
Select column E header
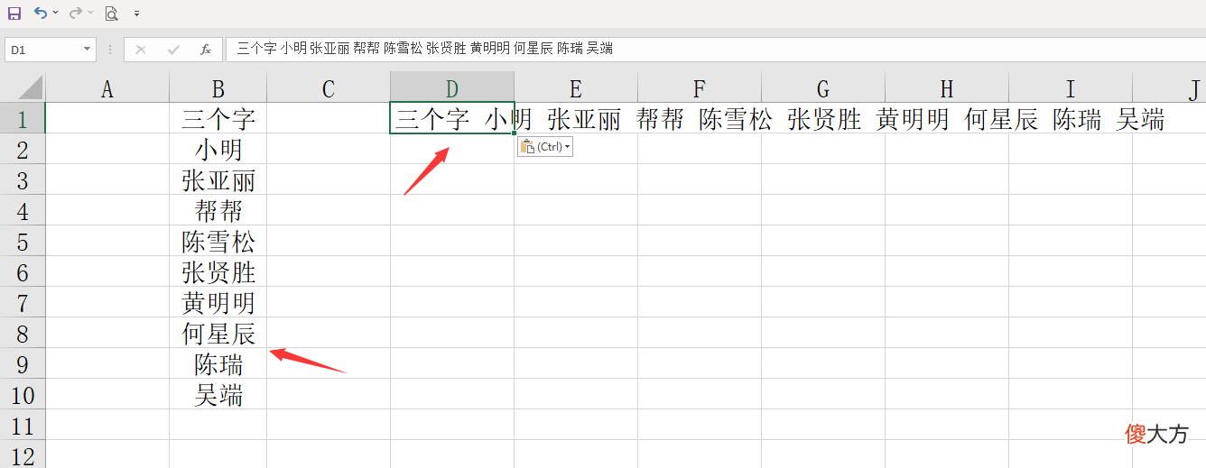(576, 88)
